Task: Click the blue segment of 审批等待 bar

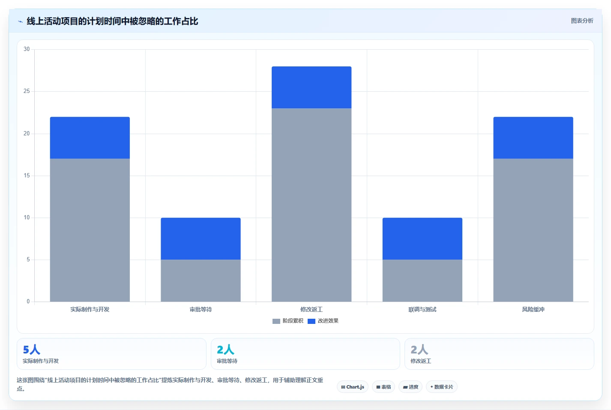Action: (x=201, y=239)
